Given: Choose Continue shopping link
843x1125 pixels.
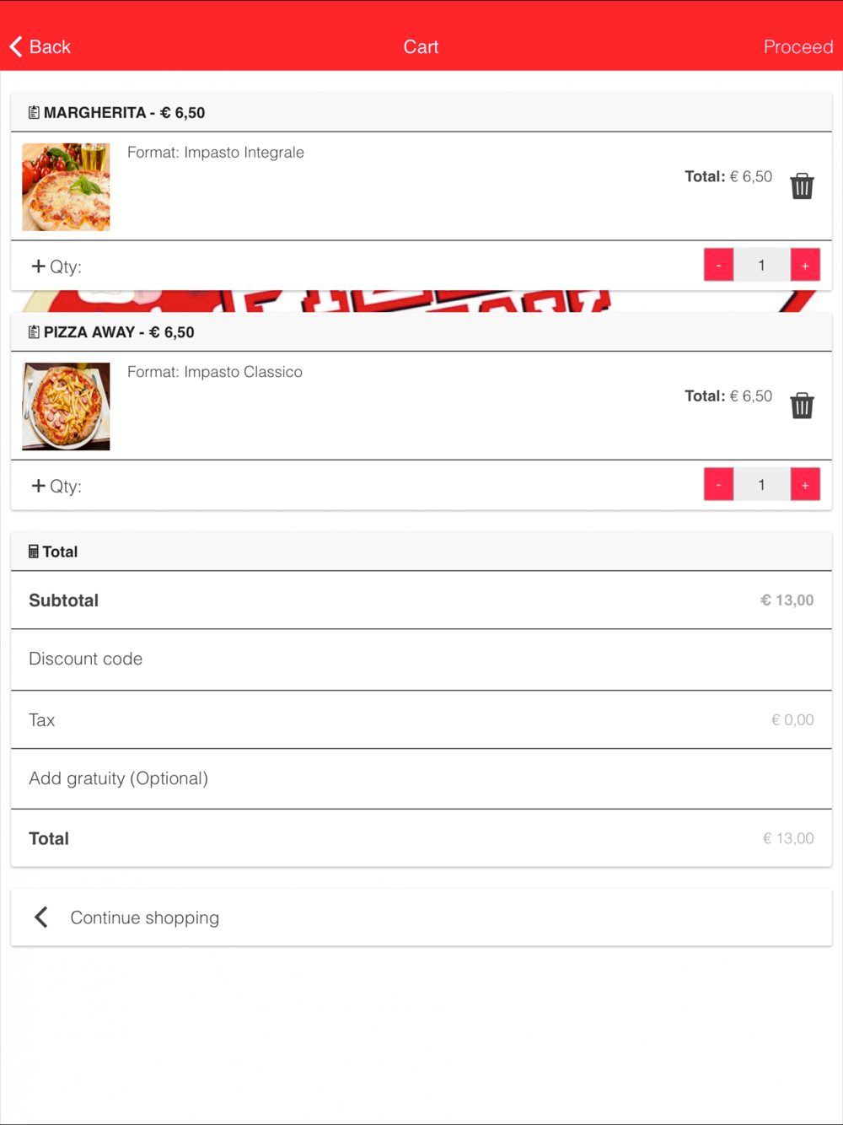Looking at the screenshot, I should [144, 918].
